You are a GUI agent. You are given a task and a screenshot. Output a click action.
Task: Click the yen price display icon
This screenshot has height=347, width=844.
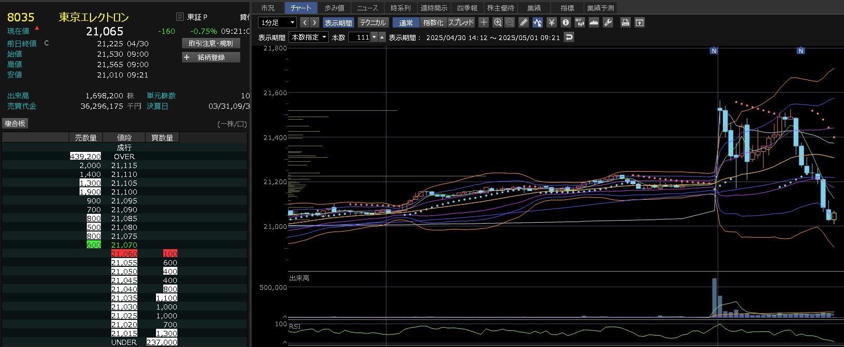(552, 22)
